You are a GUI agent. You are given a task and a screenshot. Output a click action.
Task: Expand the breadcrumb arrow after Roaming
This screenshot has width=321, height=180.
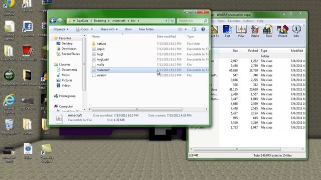click(109, 21)
